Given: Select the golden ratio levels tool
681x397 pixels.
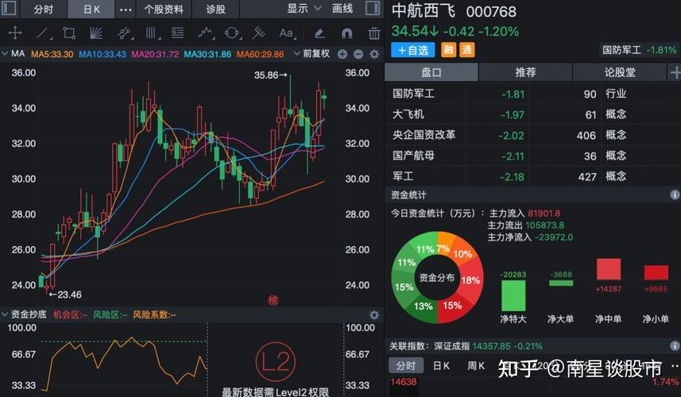Looking at the screenshot, I should [178, 33].
